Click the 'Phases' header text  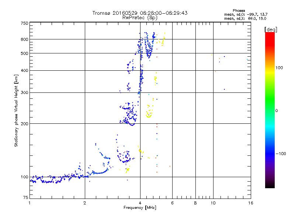[x=239, y=11]
